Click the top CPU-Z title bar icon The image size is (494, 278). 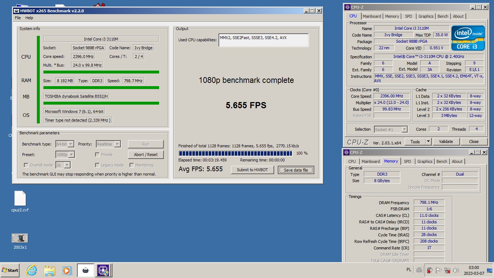coord(347,7)
